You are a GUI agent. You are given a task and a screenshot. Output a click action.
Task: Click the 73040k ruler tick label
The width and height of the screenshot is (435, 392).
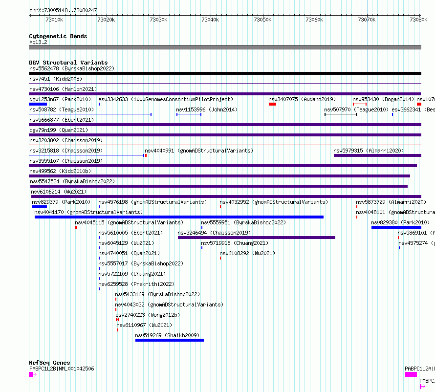click(x=210, y=20)
